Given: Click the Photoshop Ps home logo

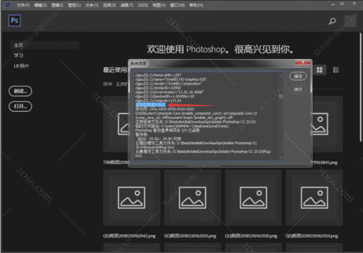Looking at the screenshot, I should point(15,21).
